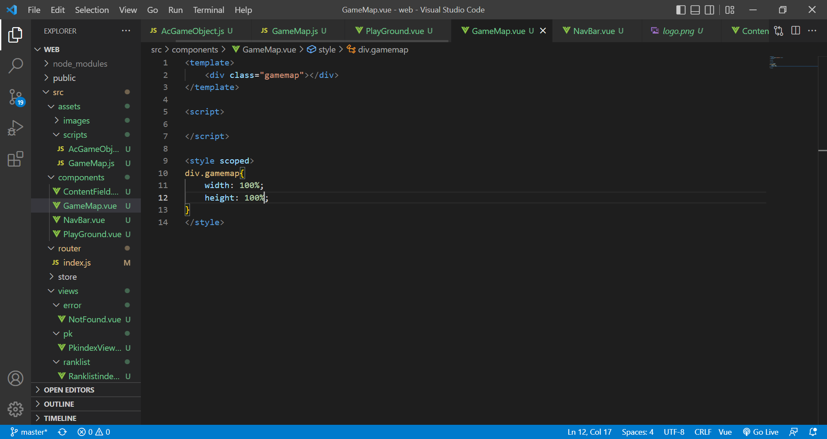Screen dimensions: 827x439
Task: Toggle the bottom panel layout button
Action: [x=695, y=10]
